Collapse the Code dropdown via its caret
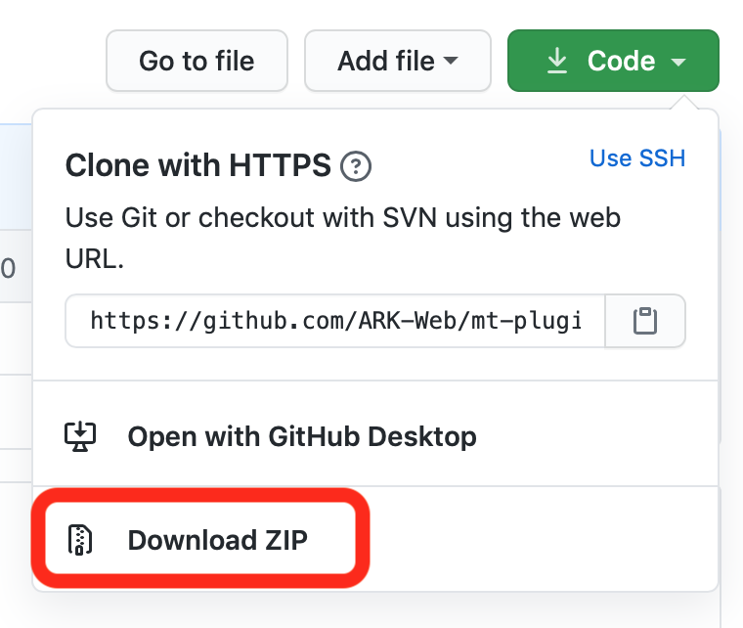 coord(678,62)
